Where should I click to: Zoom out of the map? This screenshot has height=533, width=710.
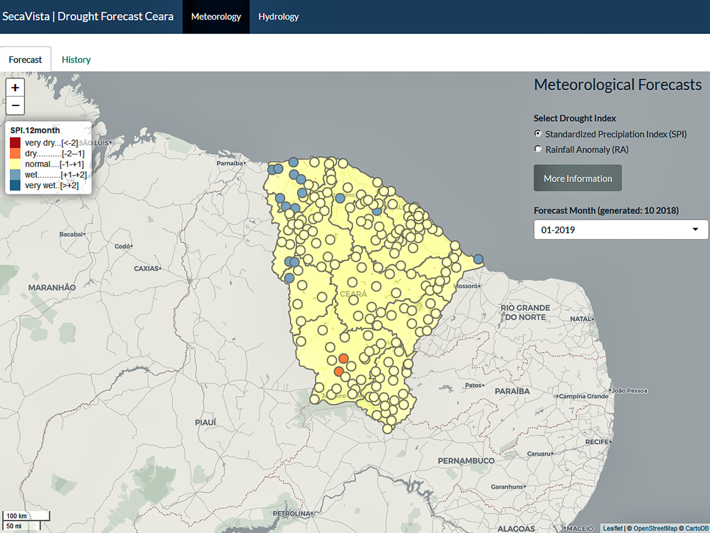[15, 106]
